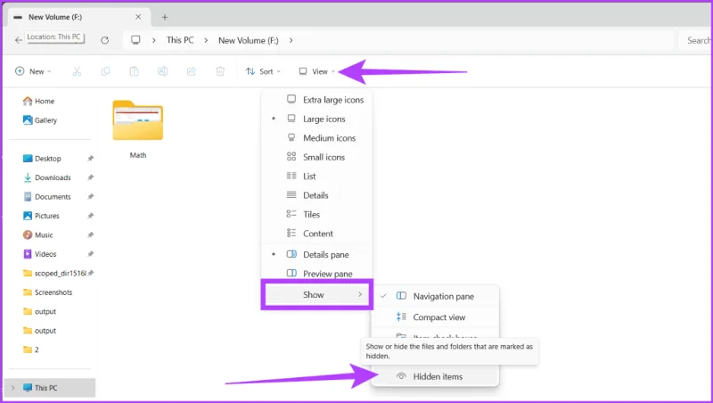Unpin Desktop using its pin icon
This screenshot has height=403, width=713.
[x=91, y=159]
